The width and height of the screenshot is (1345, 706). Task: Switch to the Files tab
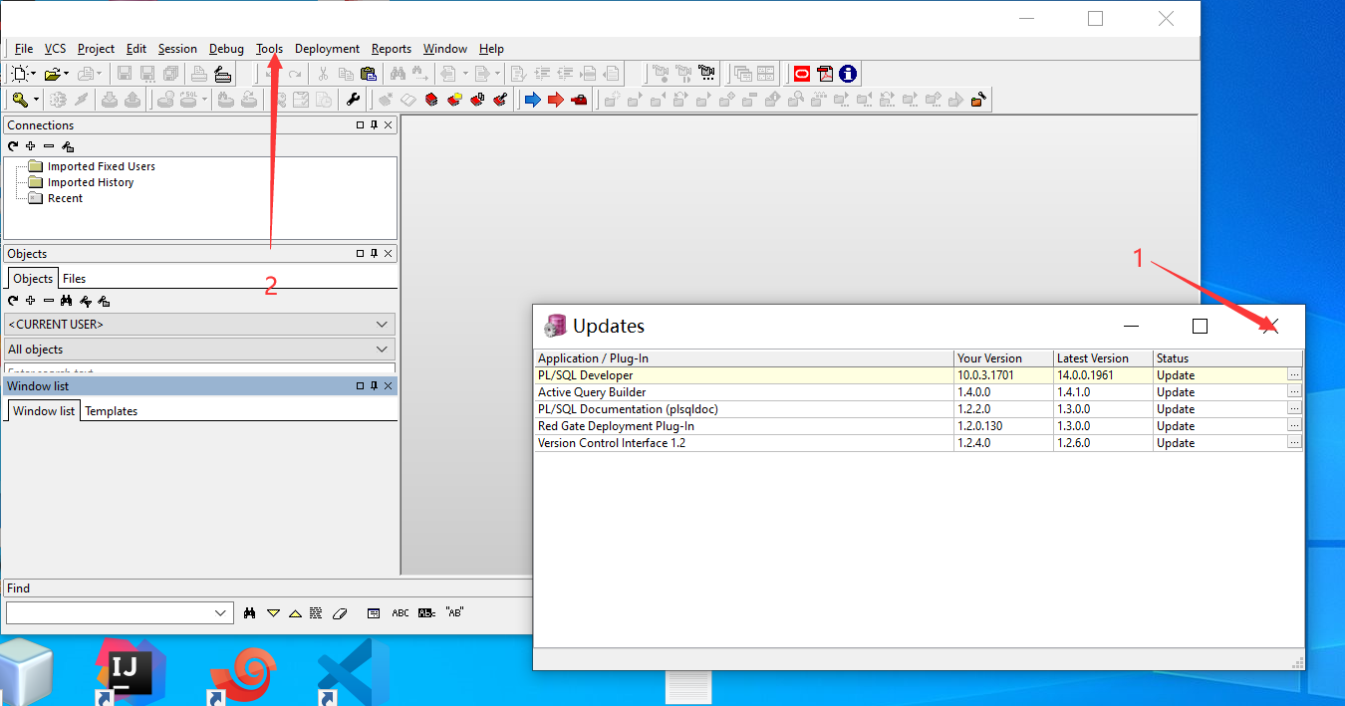click(x=75, y=279)
